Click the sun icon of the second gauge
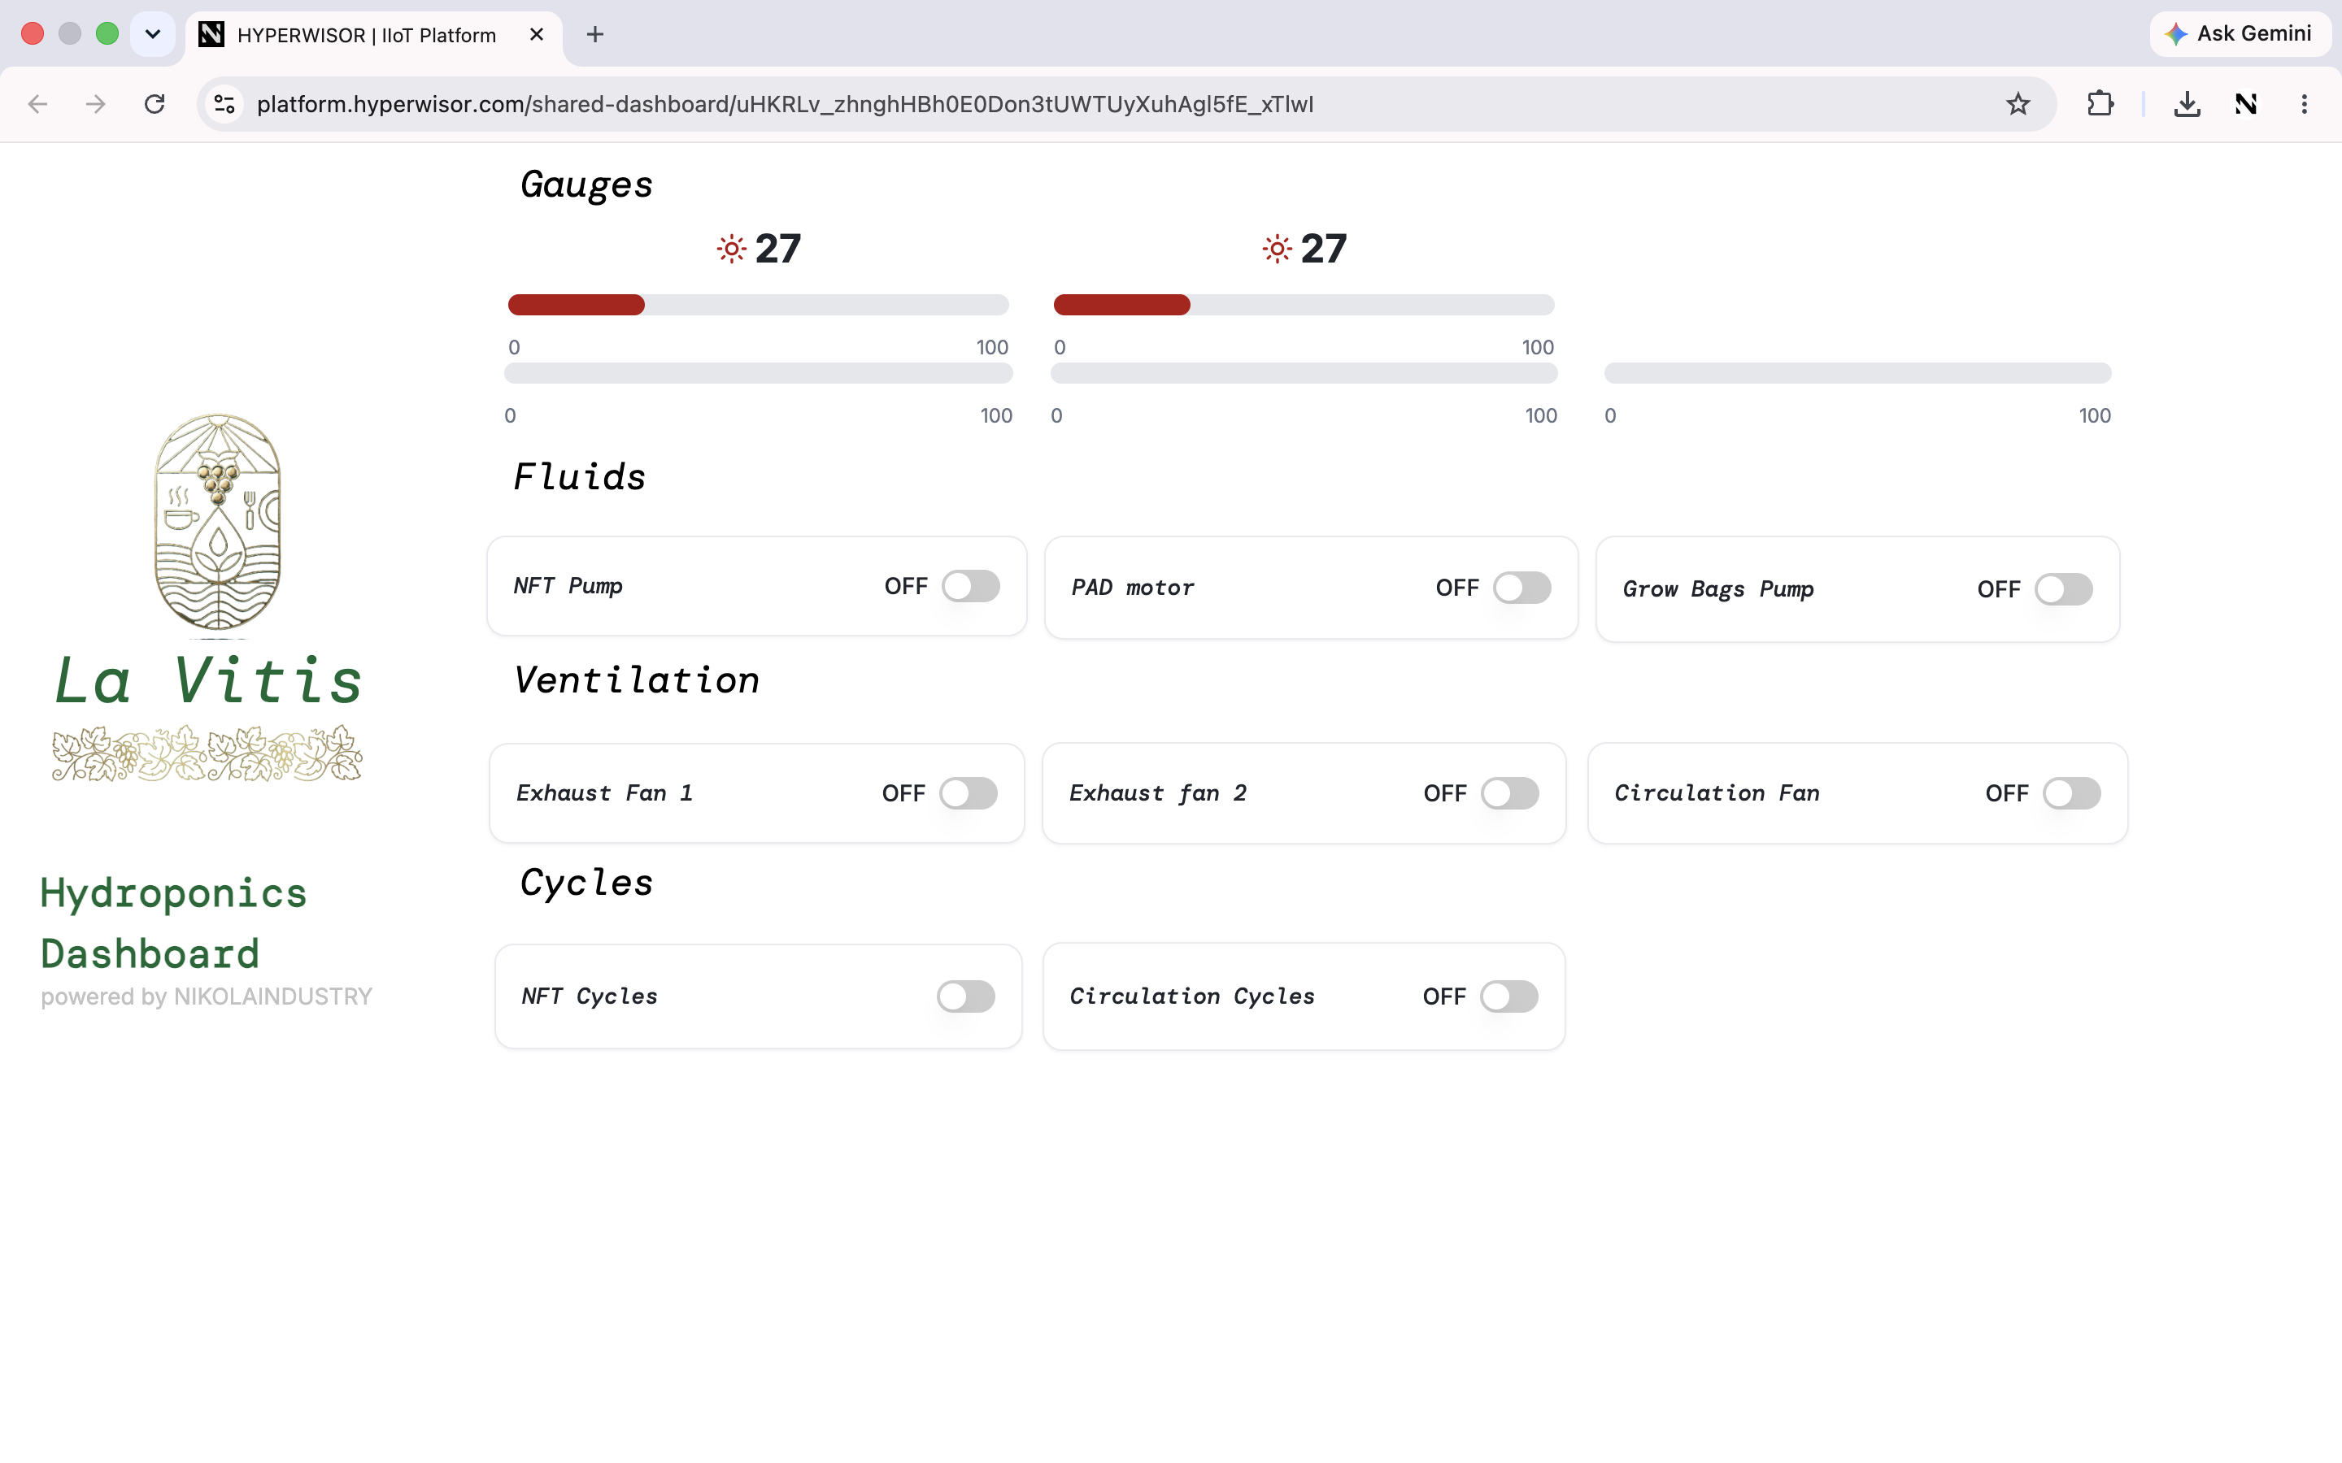The width and height of the screenshot is (2342, 1463). coord(1278,249)
